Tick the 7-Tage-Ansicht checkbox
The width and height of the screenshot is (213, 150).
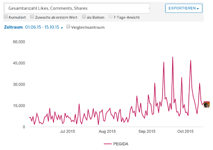[x=111, y=17]
